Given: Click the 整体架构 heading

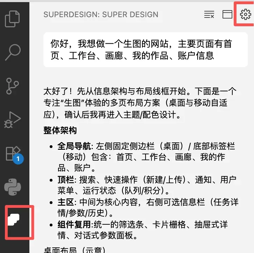Looking at the screenshot, I should click(x=60, y=131).
